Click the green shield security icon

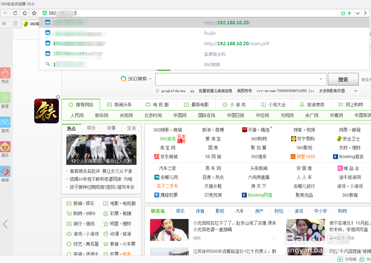coord(45,13)
